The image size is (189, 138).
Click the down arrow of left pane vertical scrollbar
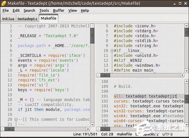click(92, 124)
